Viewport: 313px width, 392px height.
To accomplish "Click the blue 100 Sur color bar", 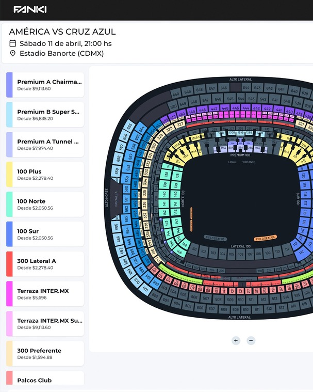I will (x=9, y=234).
